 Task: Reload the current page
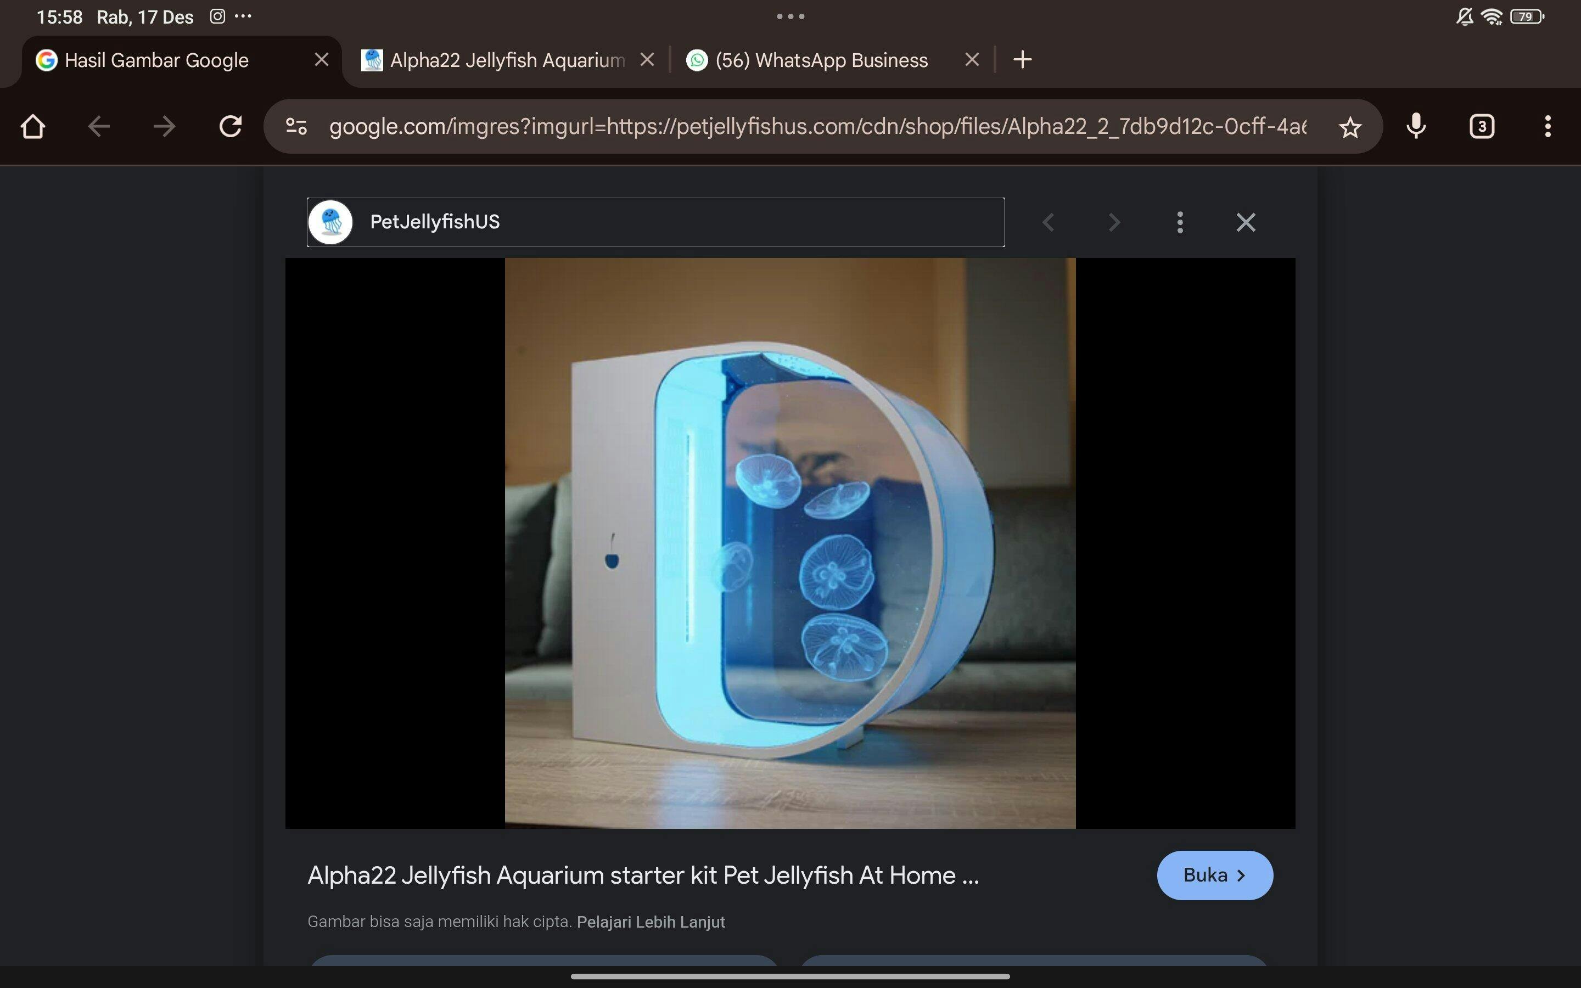click(x=230, y=126)
